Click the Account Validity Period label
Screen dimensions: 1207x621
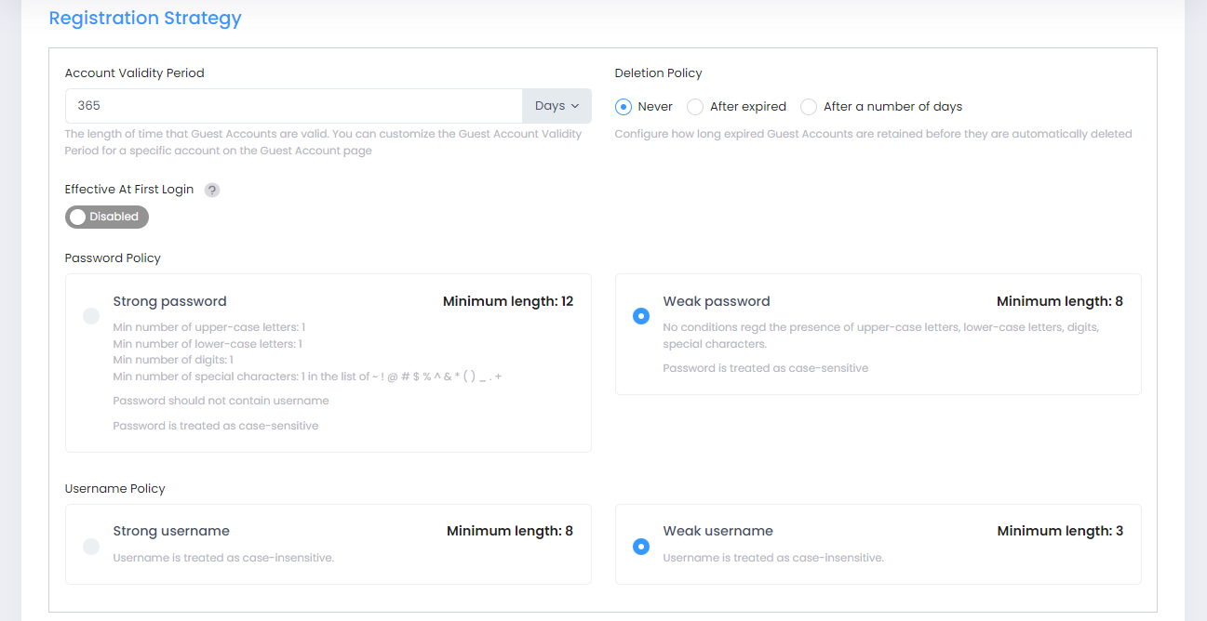click(134, 73)
